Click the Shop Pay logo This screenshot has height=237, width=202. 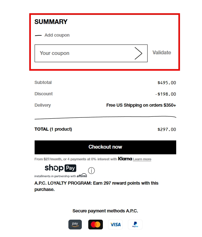[x=60, y=168]
